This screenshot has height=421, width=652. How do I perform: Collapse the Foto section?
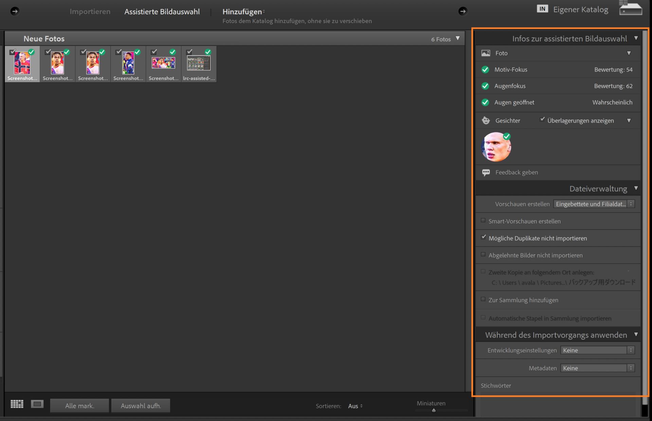629,53
